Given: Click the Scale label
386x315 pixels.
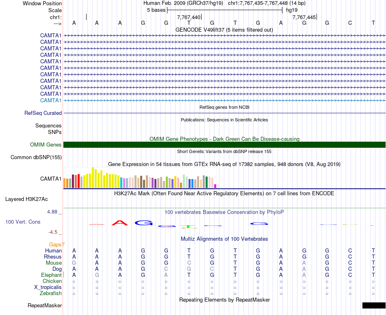Looking at the screenshot, I should tap(55, 10).
